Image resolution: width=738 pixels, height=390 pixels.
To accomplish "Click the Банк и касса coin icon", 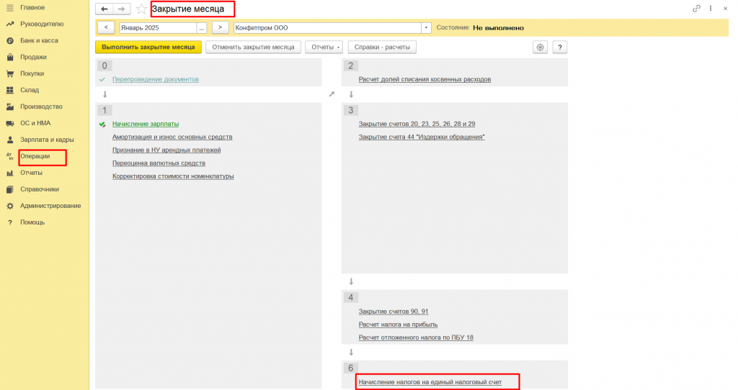I will point(10,41).
